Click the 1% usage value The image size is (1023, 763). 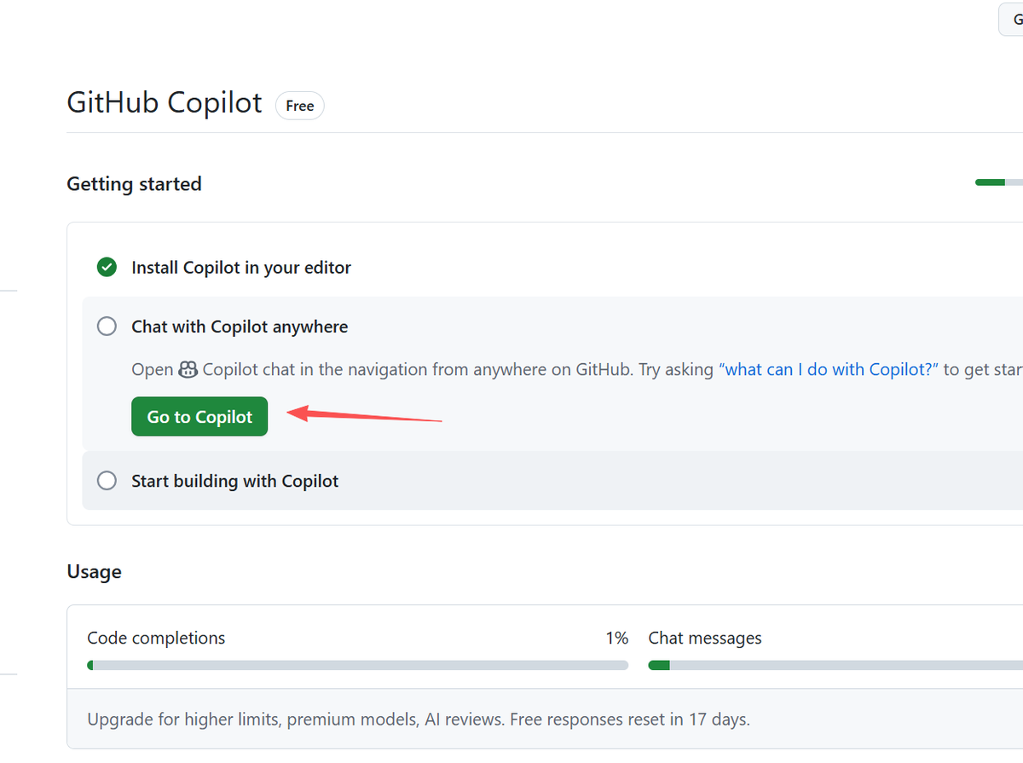[617, 638]
